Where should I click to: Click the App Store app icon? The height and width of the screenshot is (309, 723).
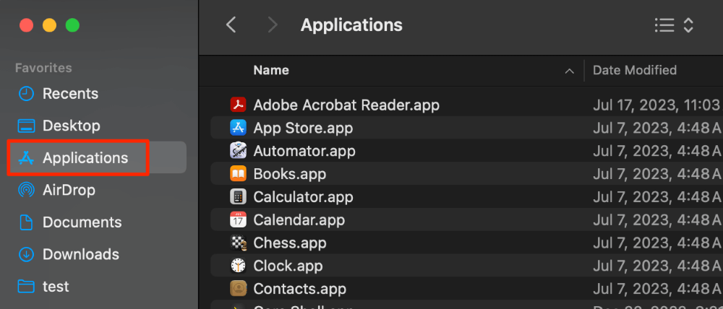coord(238,128)
